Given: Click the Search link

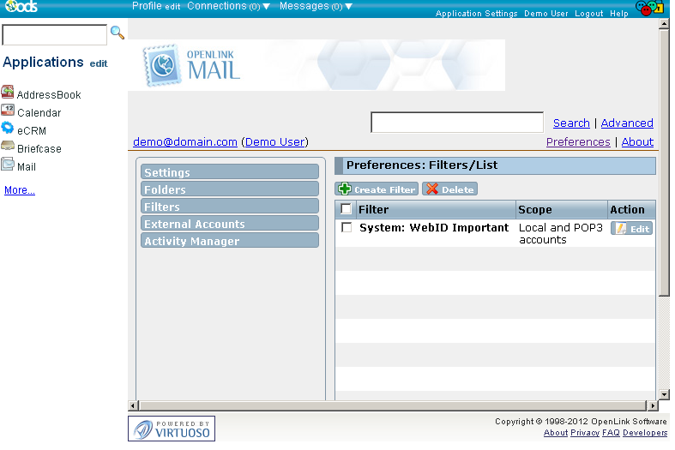Looking at the screenshot, I should click(571, 123).
